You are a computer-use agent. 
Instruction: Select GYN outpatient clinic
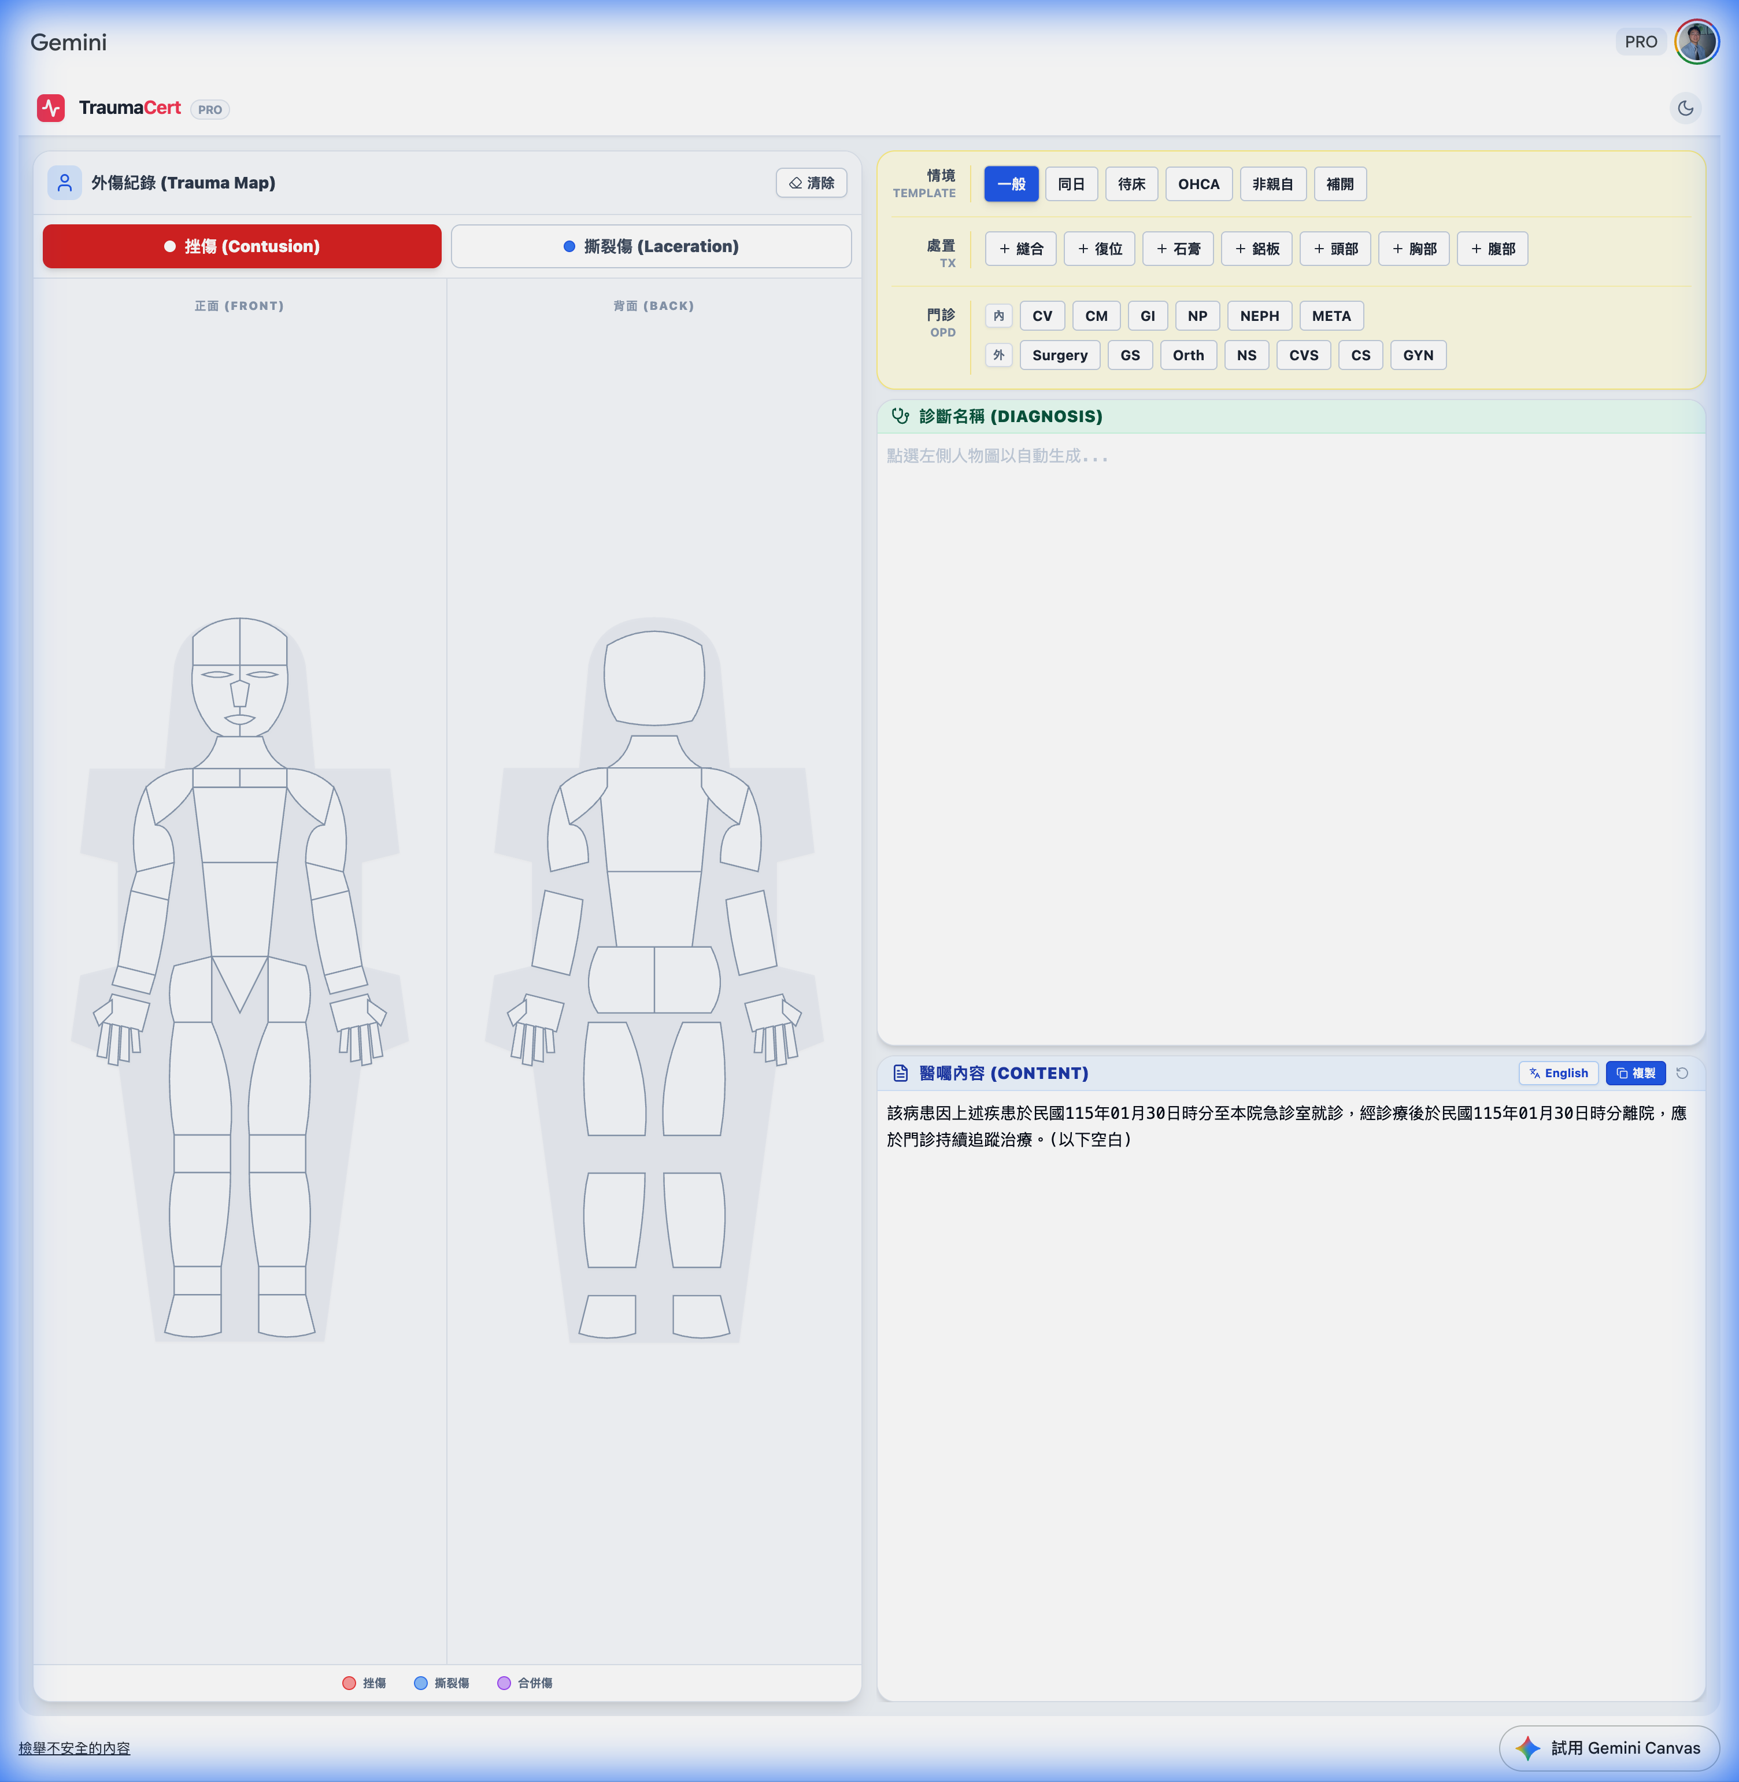(x=1418, y=356)
